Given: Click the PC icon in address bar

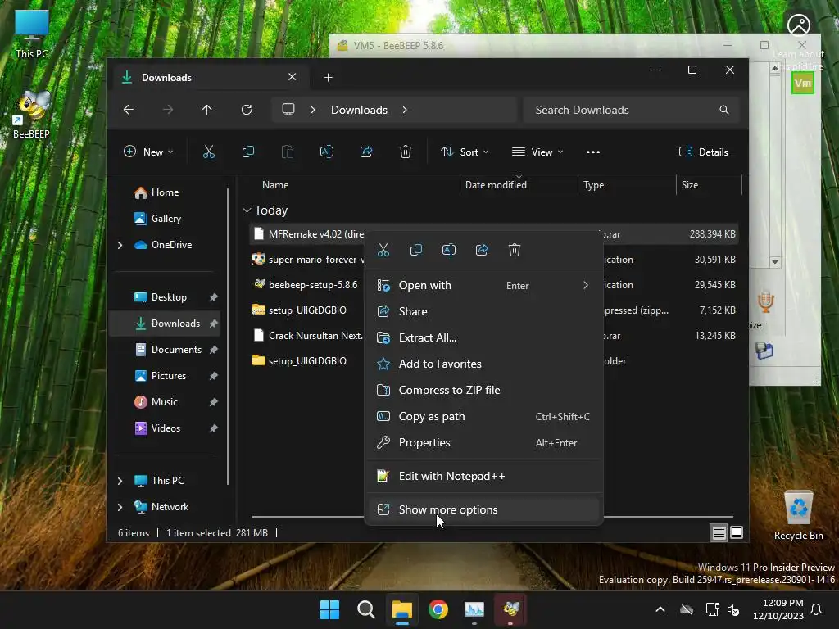Looking at the screenshot, I should click(x=288, y=110).
